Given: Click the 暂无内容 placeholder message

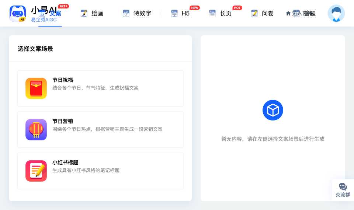Looking at the screenshot, I should click(273, 139).
